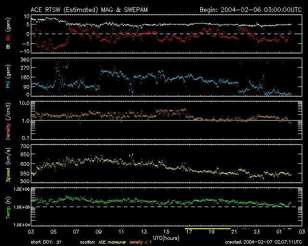The height and width of the screenshot is (246, 308).
Task: Click the 1.0E+06 tick on Temp axis
Action: [x=21, y=190]
